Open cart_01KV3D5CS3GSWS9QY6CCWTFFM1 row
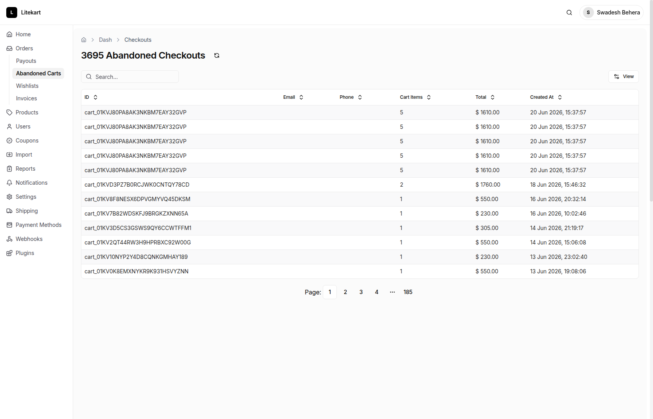 (x=360, y=228)
